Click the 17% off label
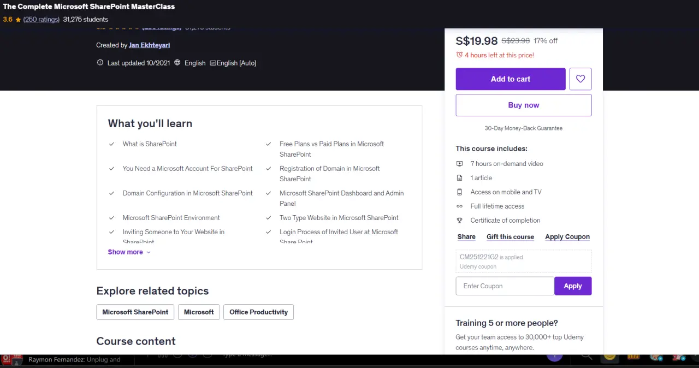The image size is (699, 368). click(546, 41)
